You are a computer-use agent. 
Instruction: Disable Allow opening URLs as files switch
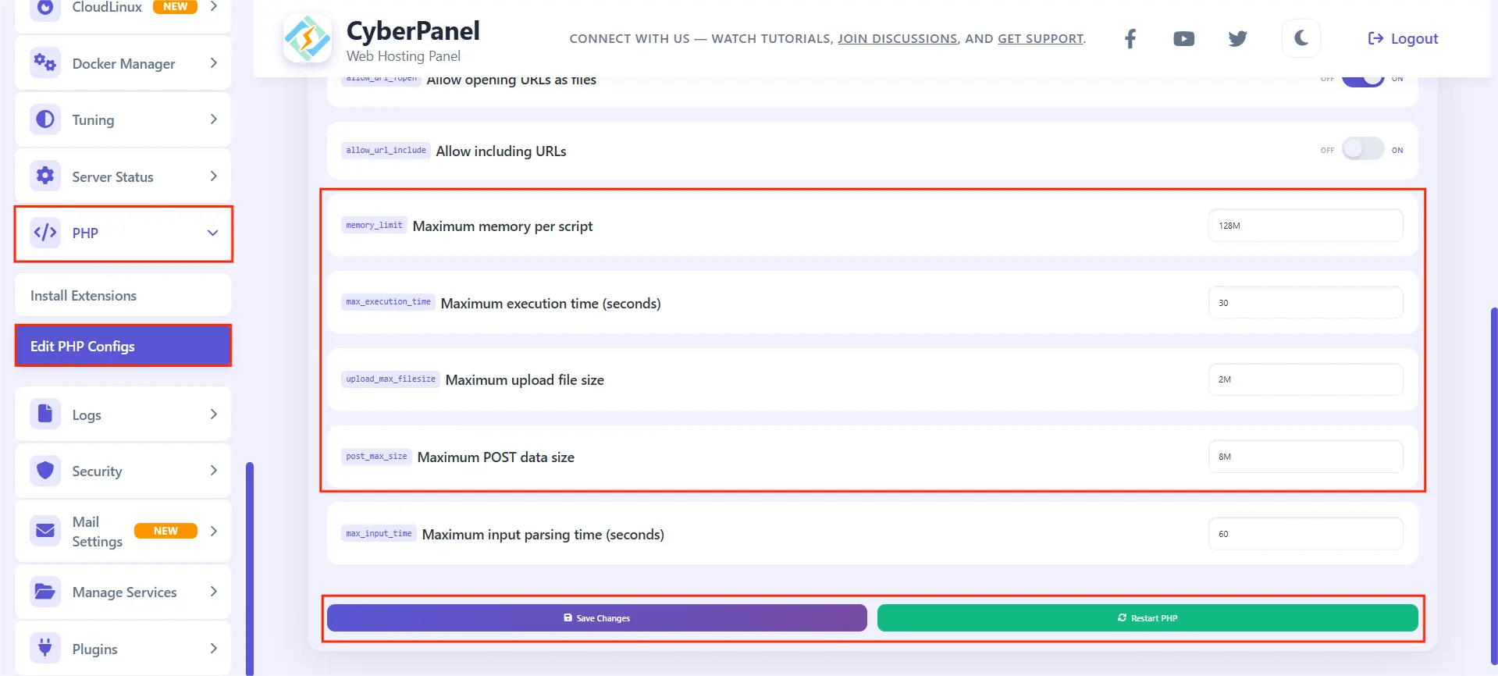(x=1362, y=80)
